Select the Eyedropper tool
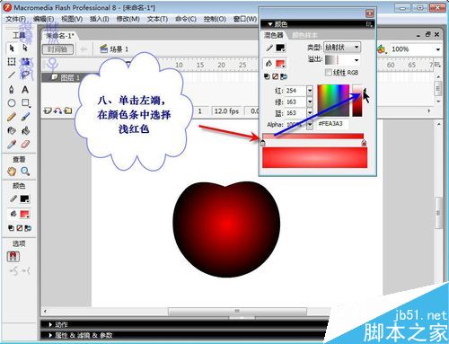The height and width of the screenshot is (344, 449). 12,145
